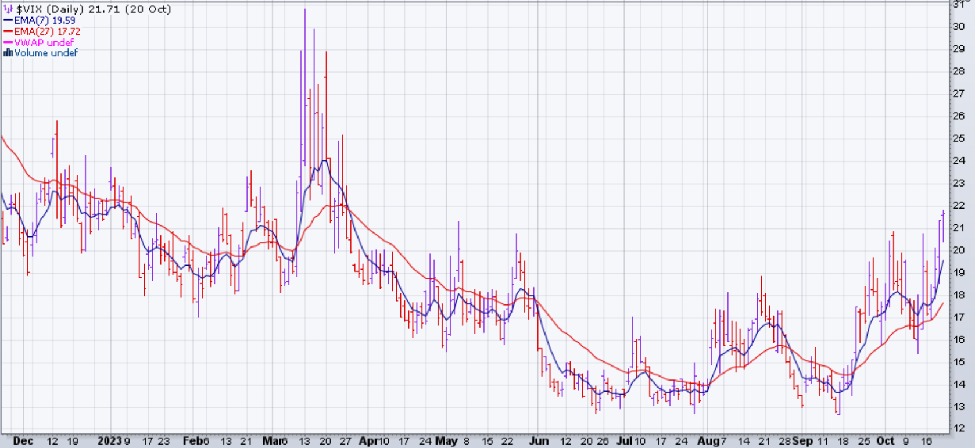Click the 2023 year label on date axis

[x=110, y=441]
